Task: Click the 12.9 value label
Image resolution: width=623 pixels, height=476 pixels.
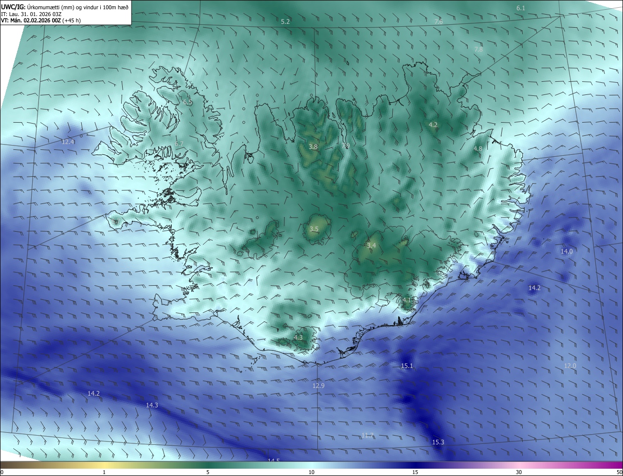Action: [318, 385]
